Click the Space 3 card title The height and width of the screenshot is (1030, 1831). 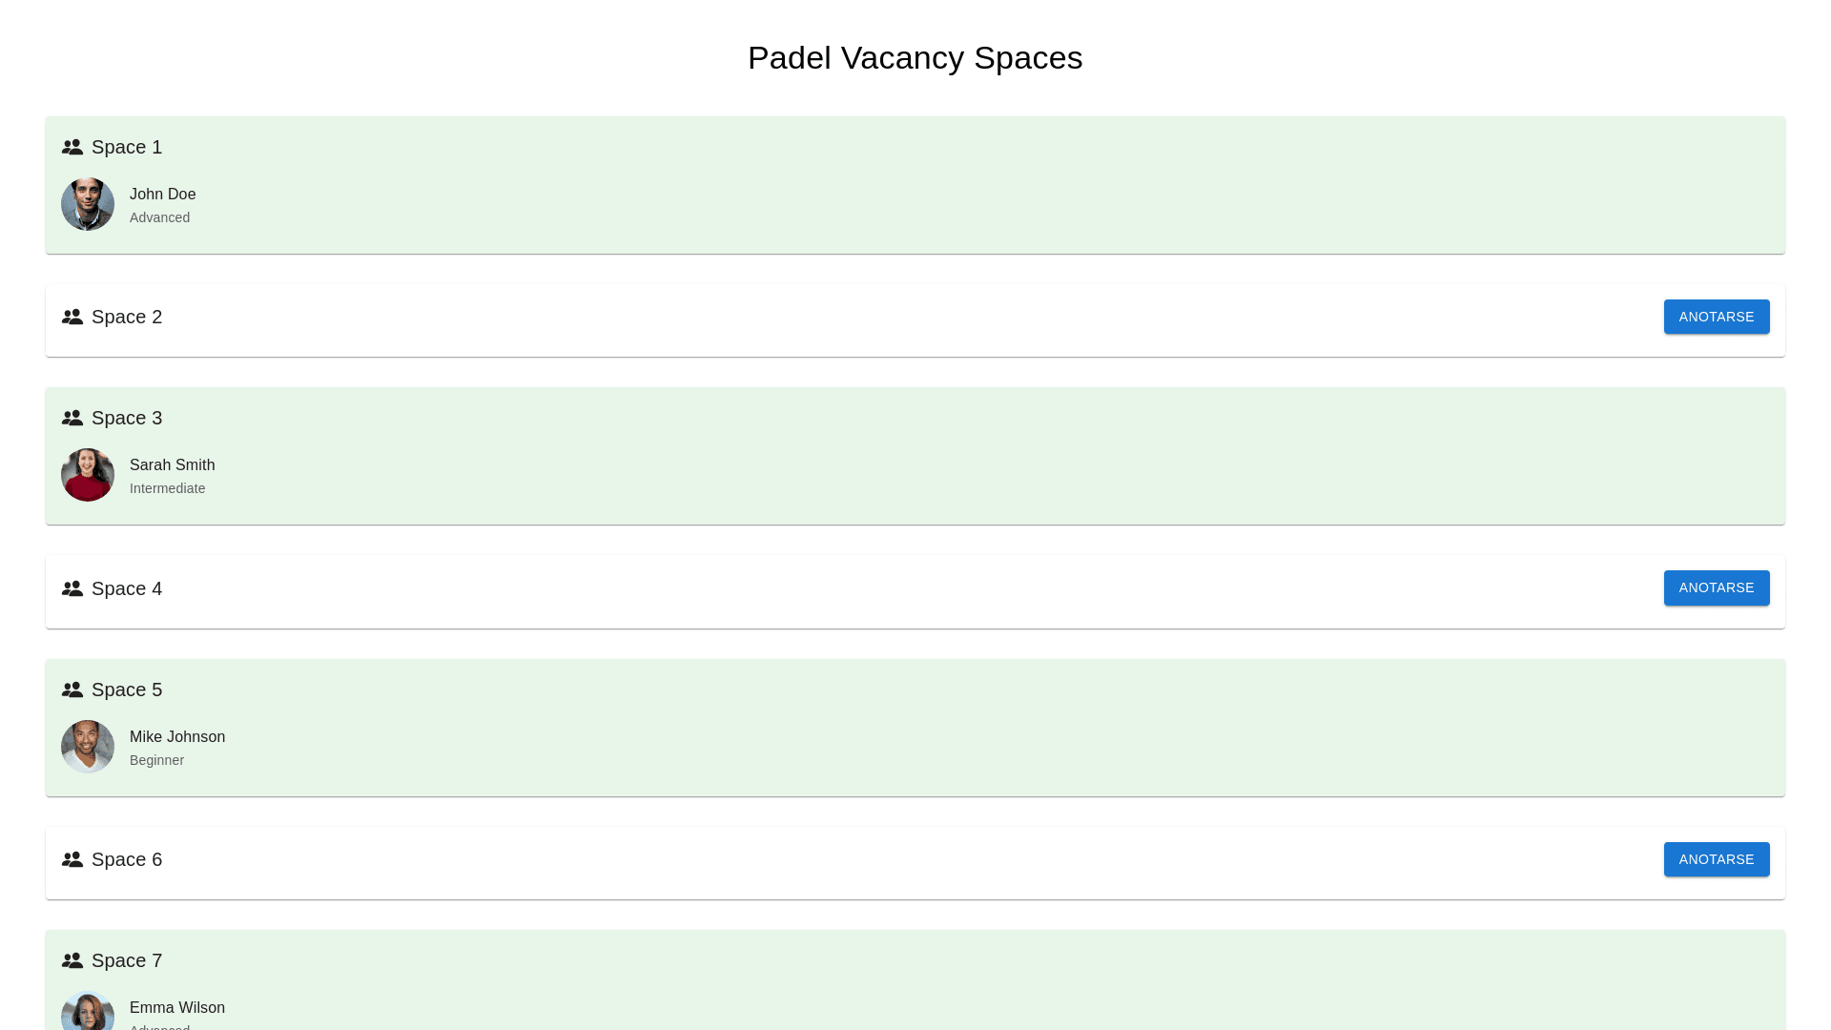(x=127, y=418)
